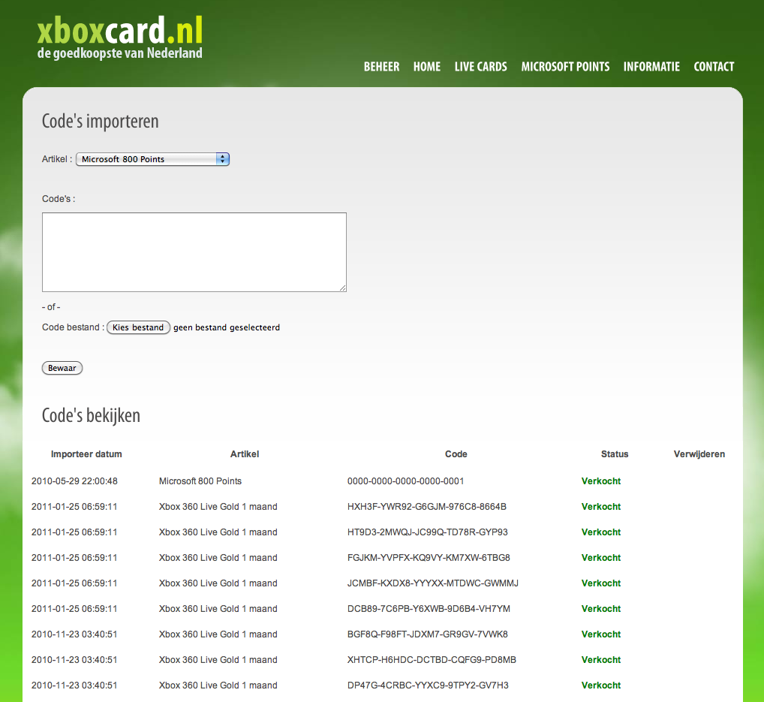764x702 pixels.
Task: Click the 'Code's importeren' heading
Action: coord(101,122)
